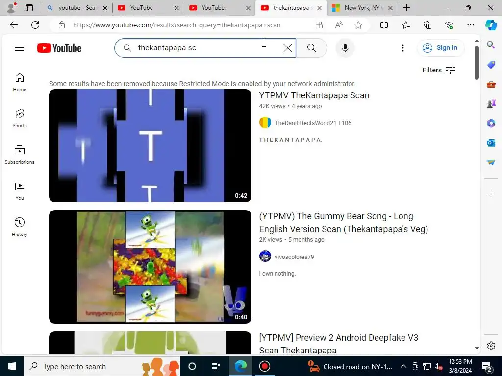Open Edge profile icon

click(11, 8)
